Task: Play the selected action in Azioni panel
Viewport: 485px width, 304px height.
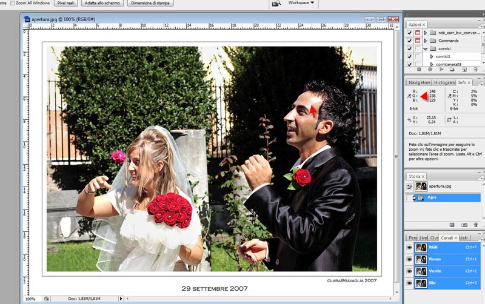Action: pyautogui.click(x=441, y=70)
